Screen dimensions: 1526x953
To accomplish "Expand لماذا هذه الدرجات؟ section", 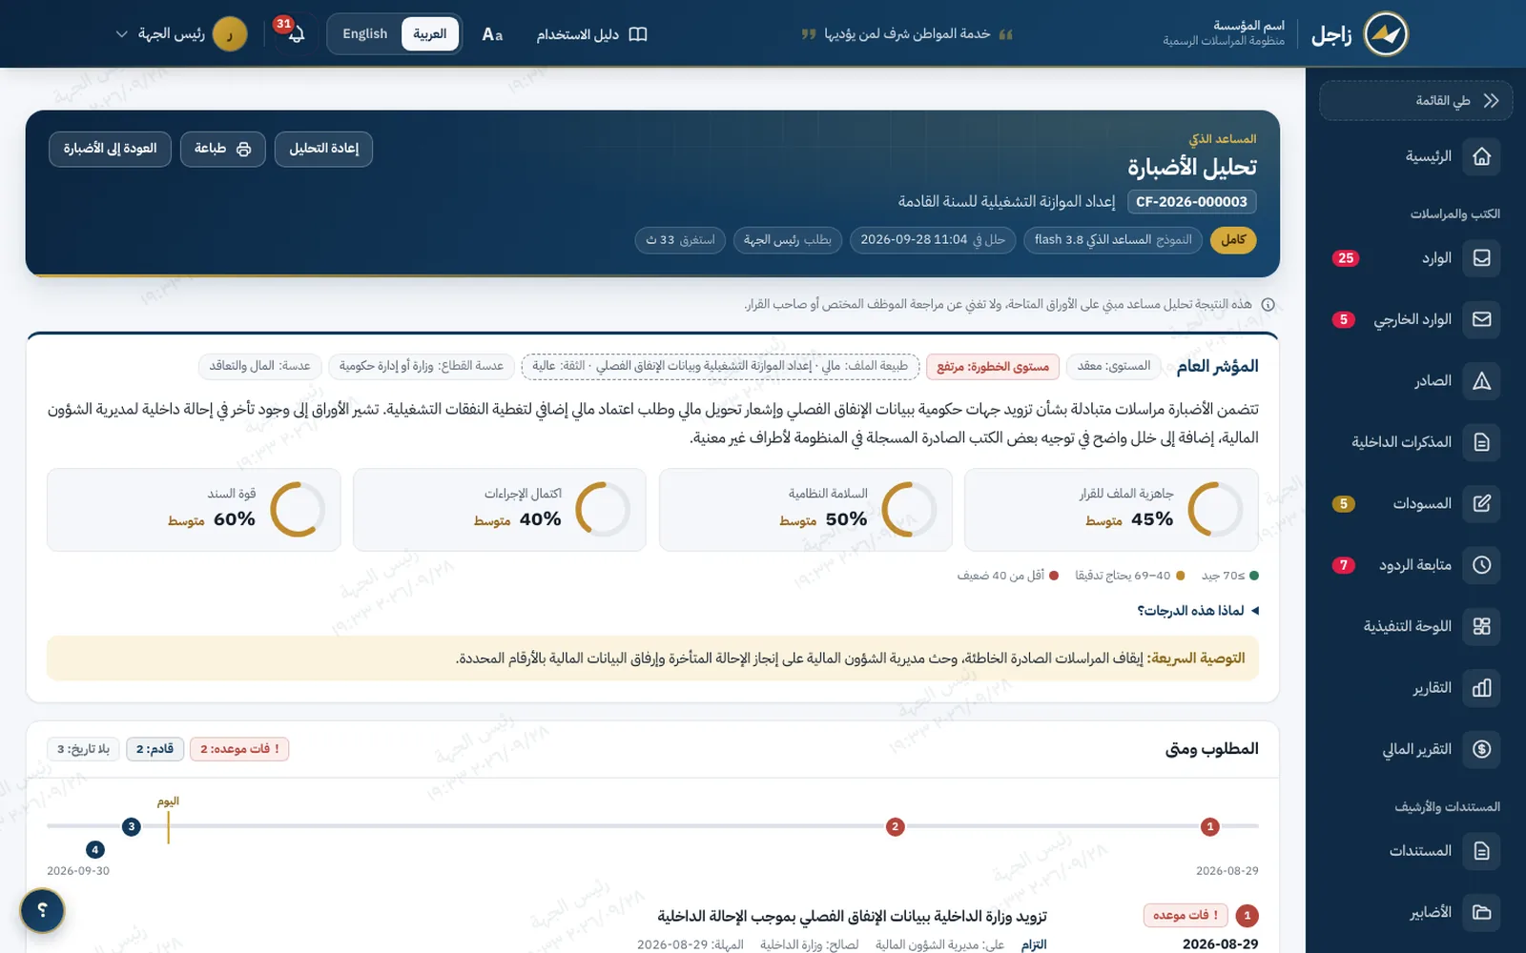I will tap(1198, 610).
